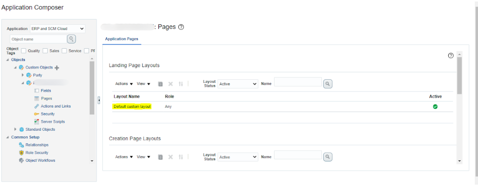Click the plus icon beside Custom Objects
The height and width of the screenshot is (192, 478).
pyautogui.click(x=57, y=68)
